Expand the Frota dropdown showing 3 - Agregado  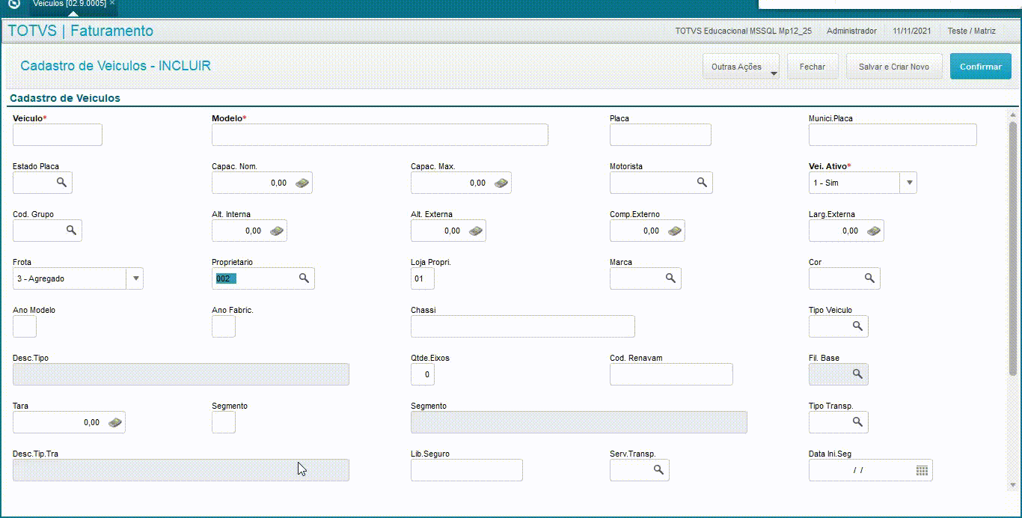[135, 278]
